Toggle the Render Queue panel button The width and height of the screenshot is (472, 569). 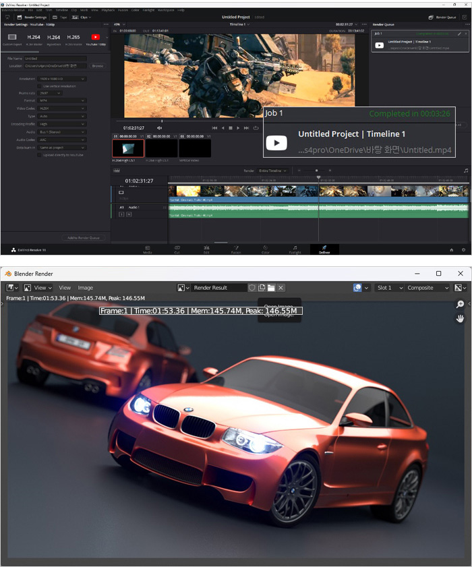[x=442, y=17]
